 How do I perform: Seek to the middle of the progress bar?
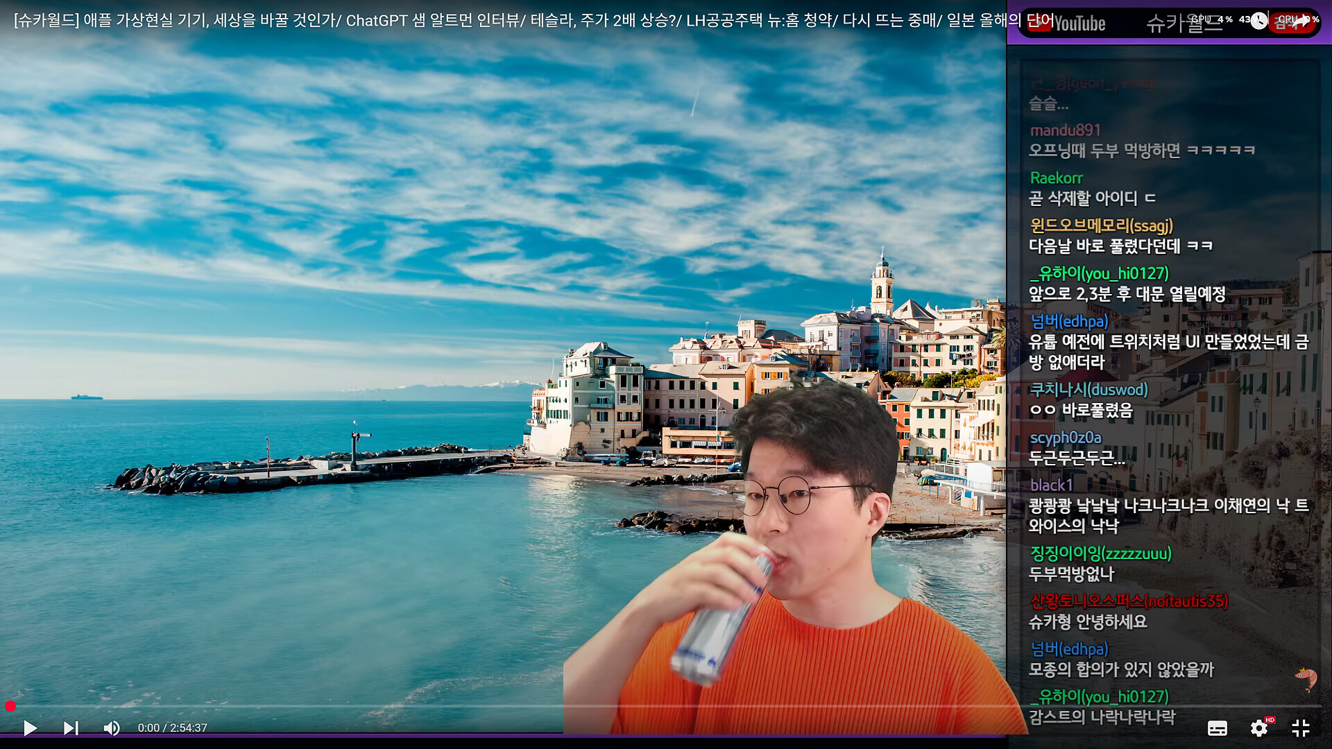pos(666,706)
